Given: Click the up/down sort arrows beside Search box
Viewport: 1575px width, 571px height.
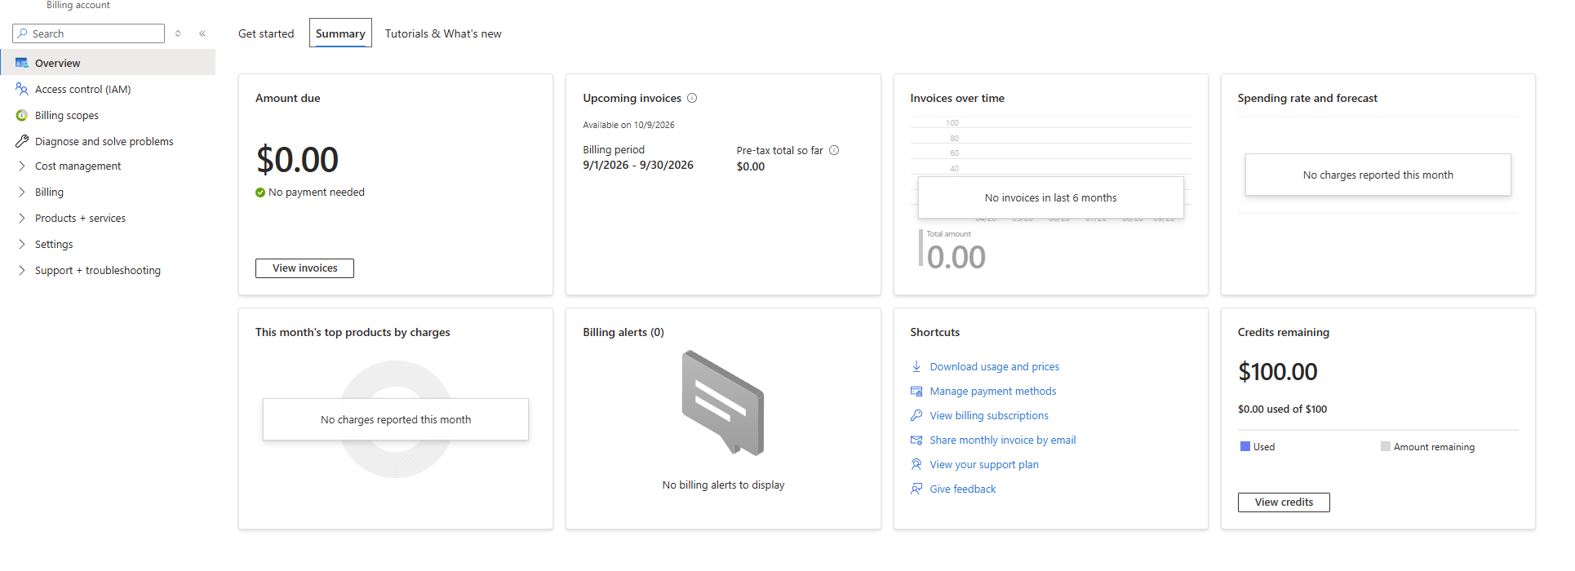Looking at the screenshot, I should [178, 33].
